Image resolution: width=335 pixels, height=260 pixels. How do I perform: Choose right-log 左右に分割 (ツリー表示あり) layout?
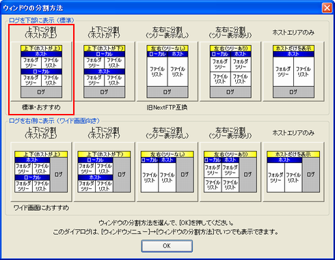coord(230,172)
